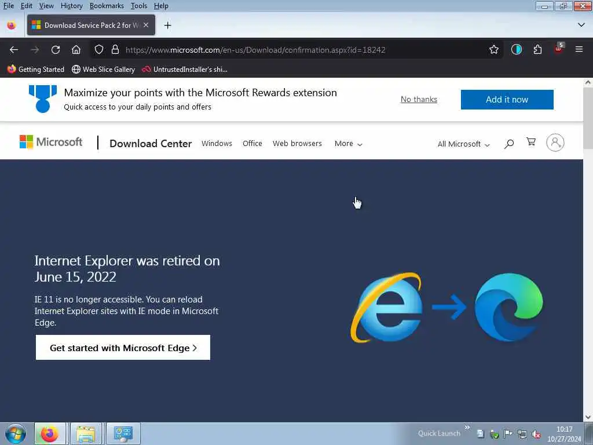This screenshot has width=593, height=445.
Task: Open the File menu
Action: [8, 6]
